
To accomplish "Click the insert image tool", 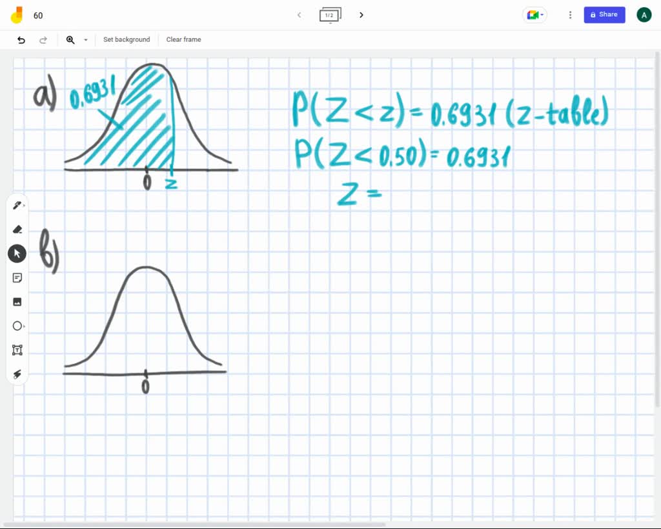I will 17,301.
